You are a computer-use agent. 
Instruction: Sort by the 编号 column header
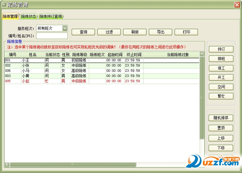point(13,55)
